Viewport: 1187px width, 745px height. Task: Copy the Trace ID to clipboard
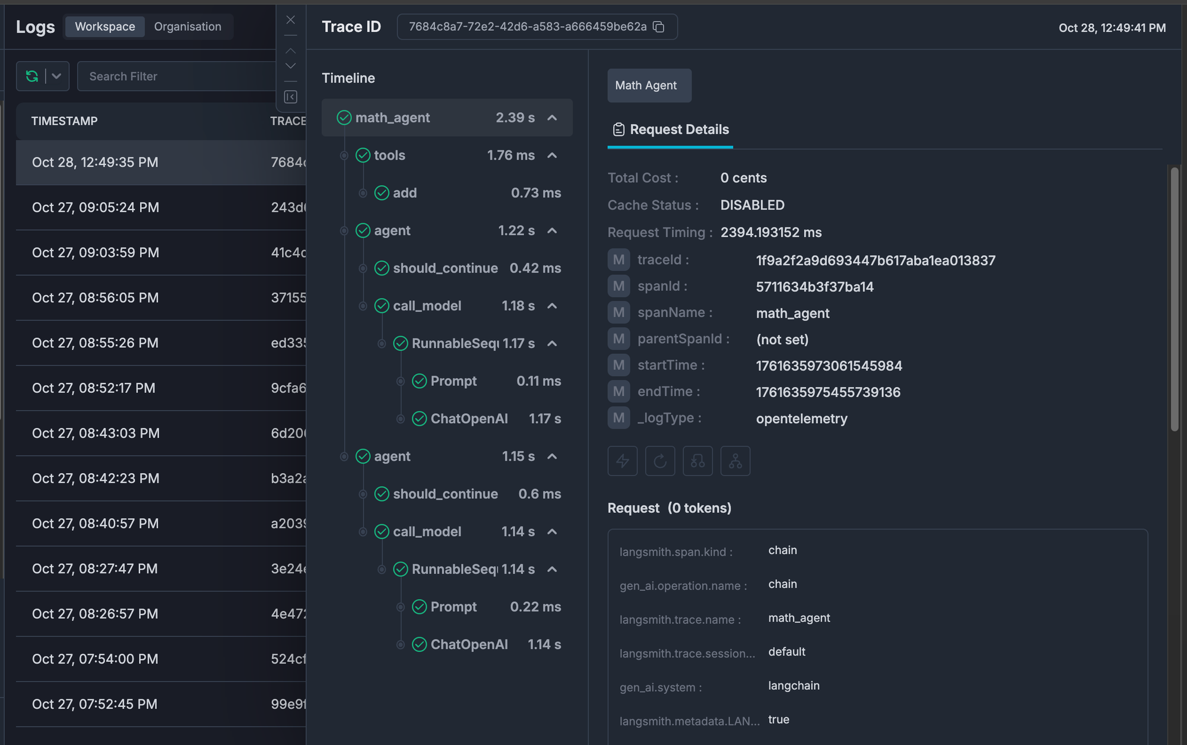pos(658,27)
